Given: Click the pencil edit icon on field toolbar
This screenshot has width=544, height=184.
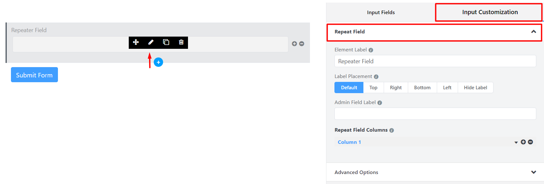Looking at the screenshot, I should tap(151, 42).
